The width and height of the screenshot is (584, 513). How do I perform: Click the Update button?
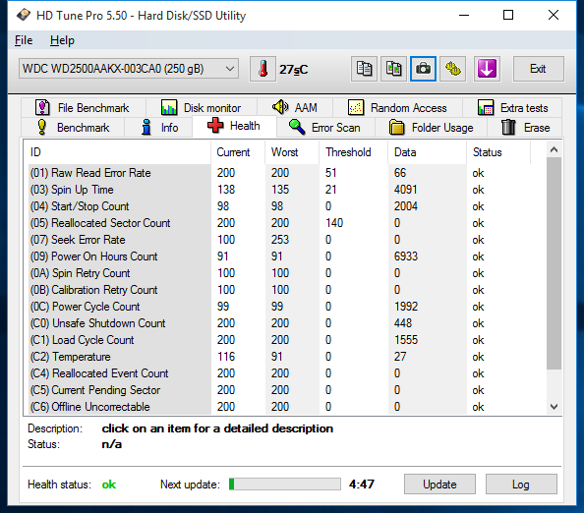point(439,484)
